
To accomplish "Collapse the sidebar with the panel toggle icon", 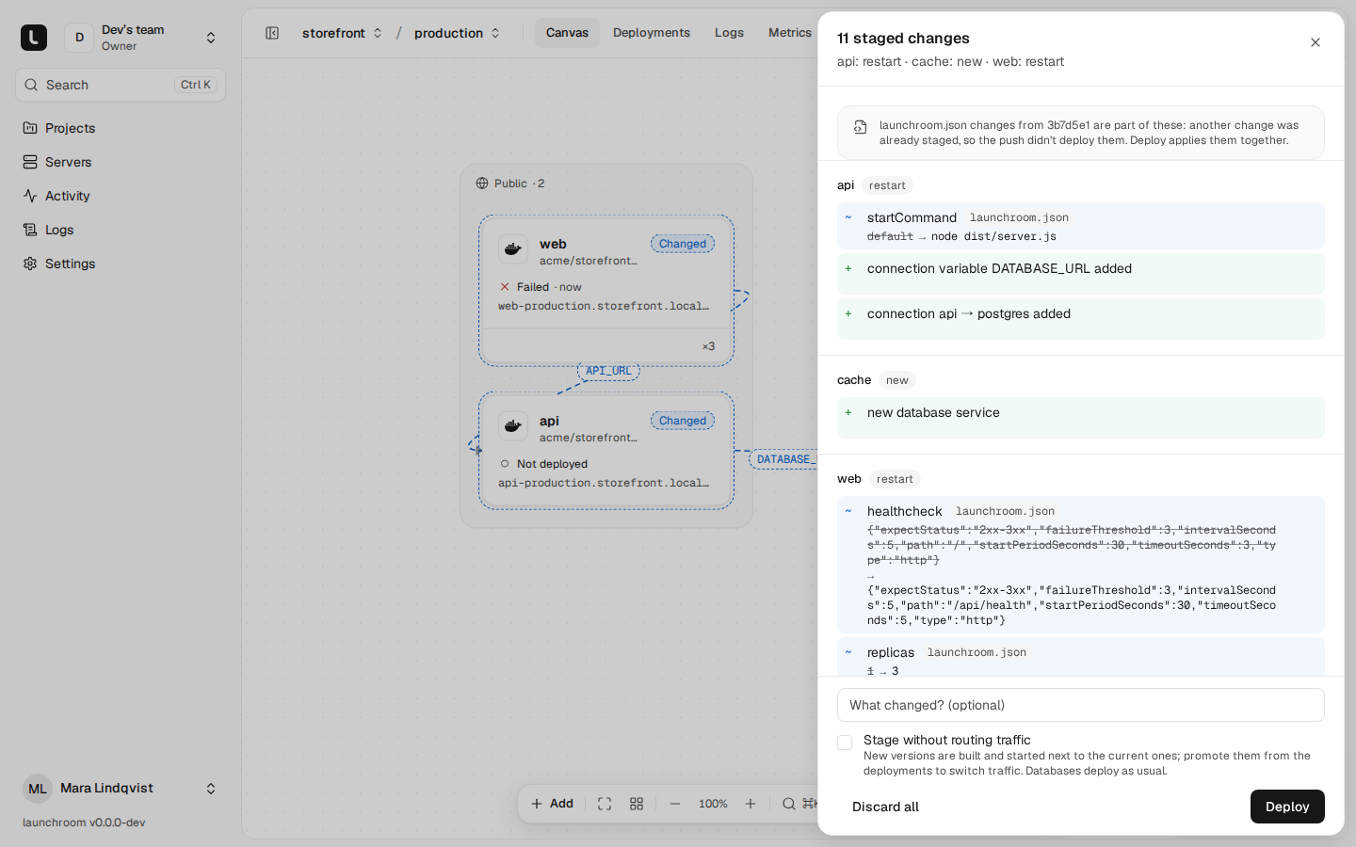I will pos(272,33).
